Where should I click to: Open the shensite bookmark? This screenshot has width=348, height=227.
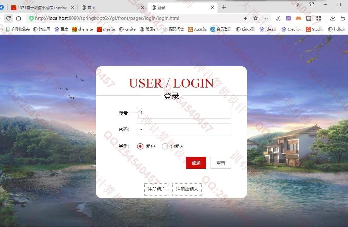(x=83, y=29)
